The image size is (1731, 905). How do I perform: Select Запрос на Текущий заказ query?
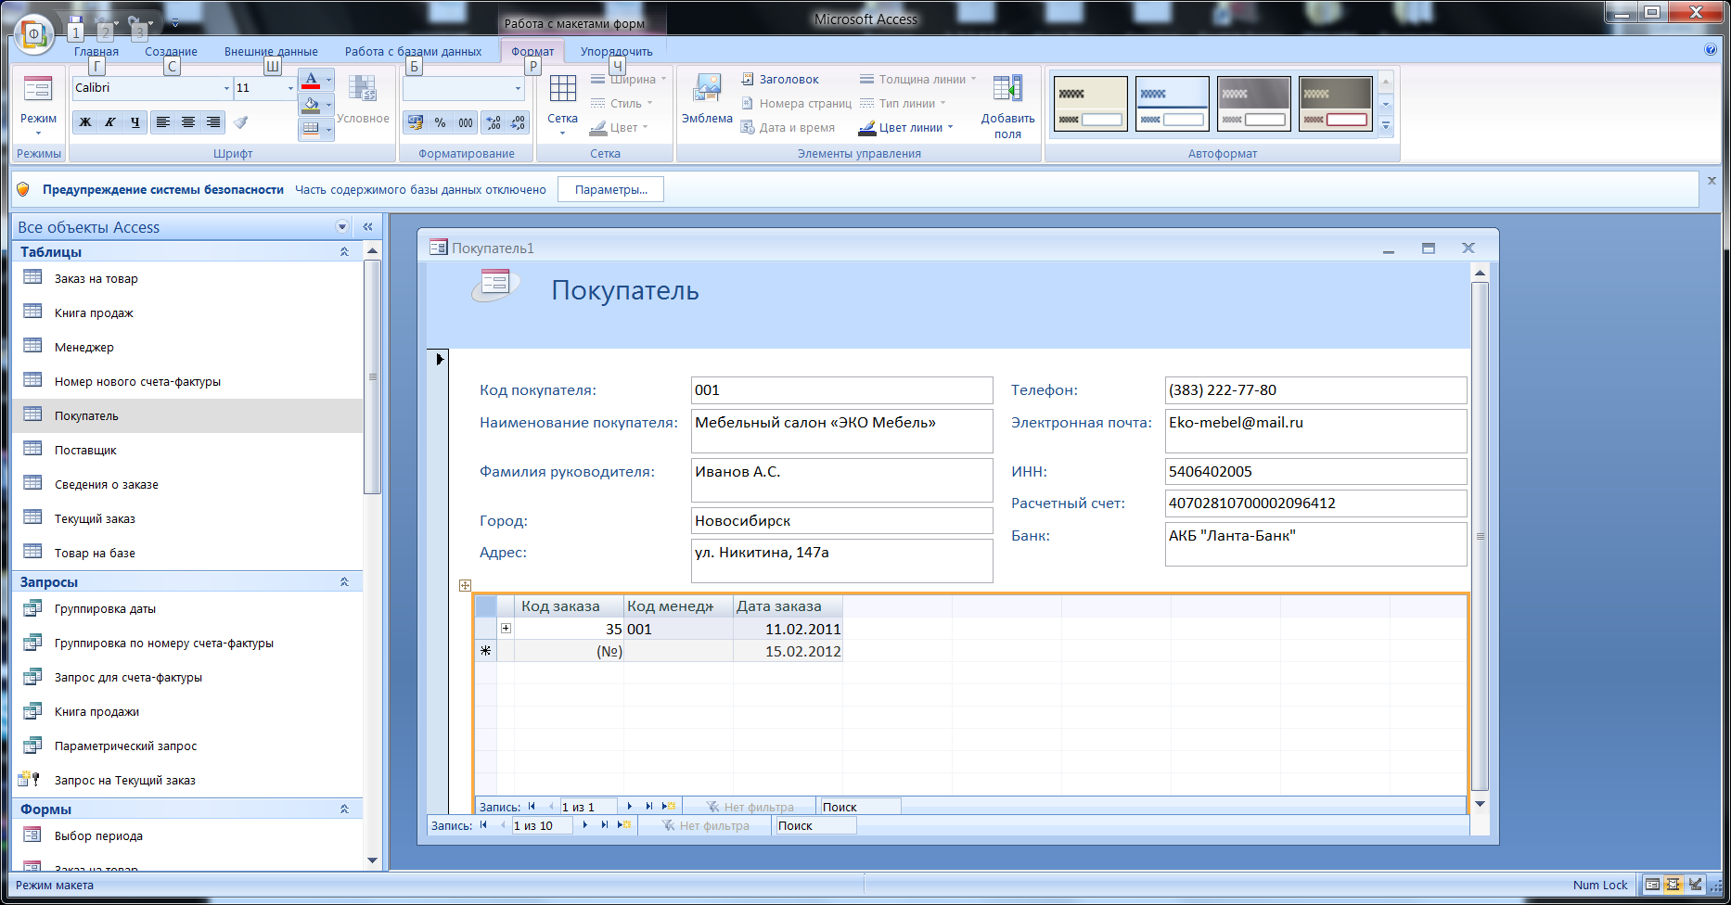[188, 781]
